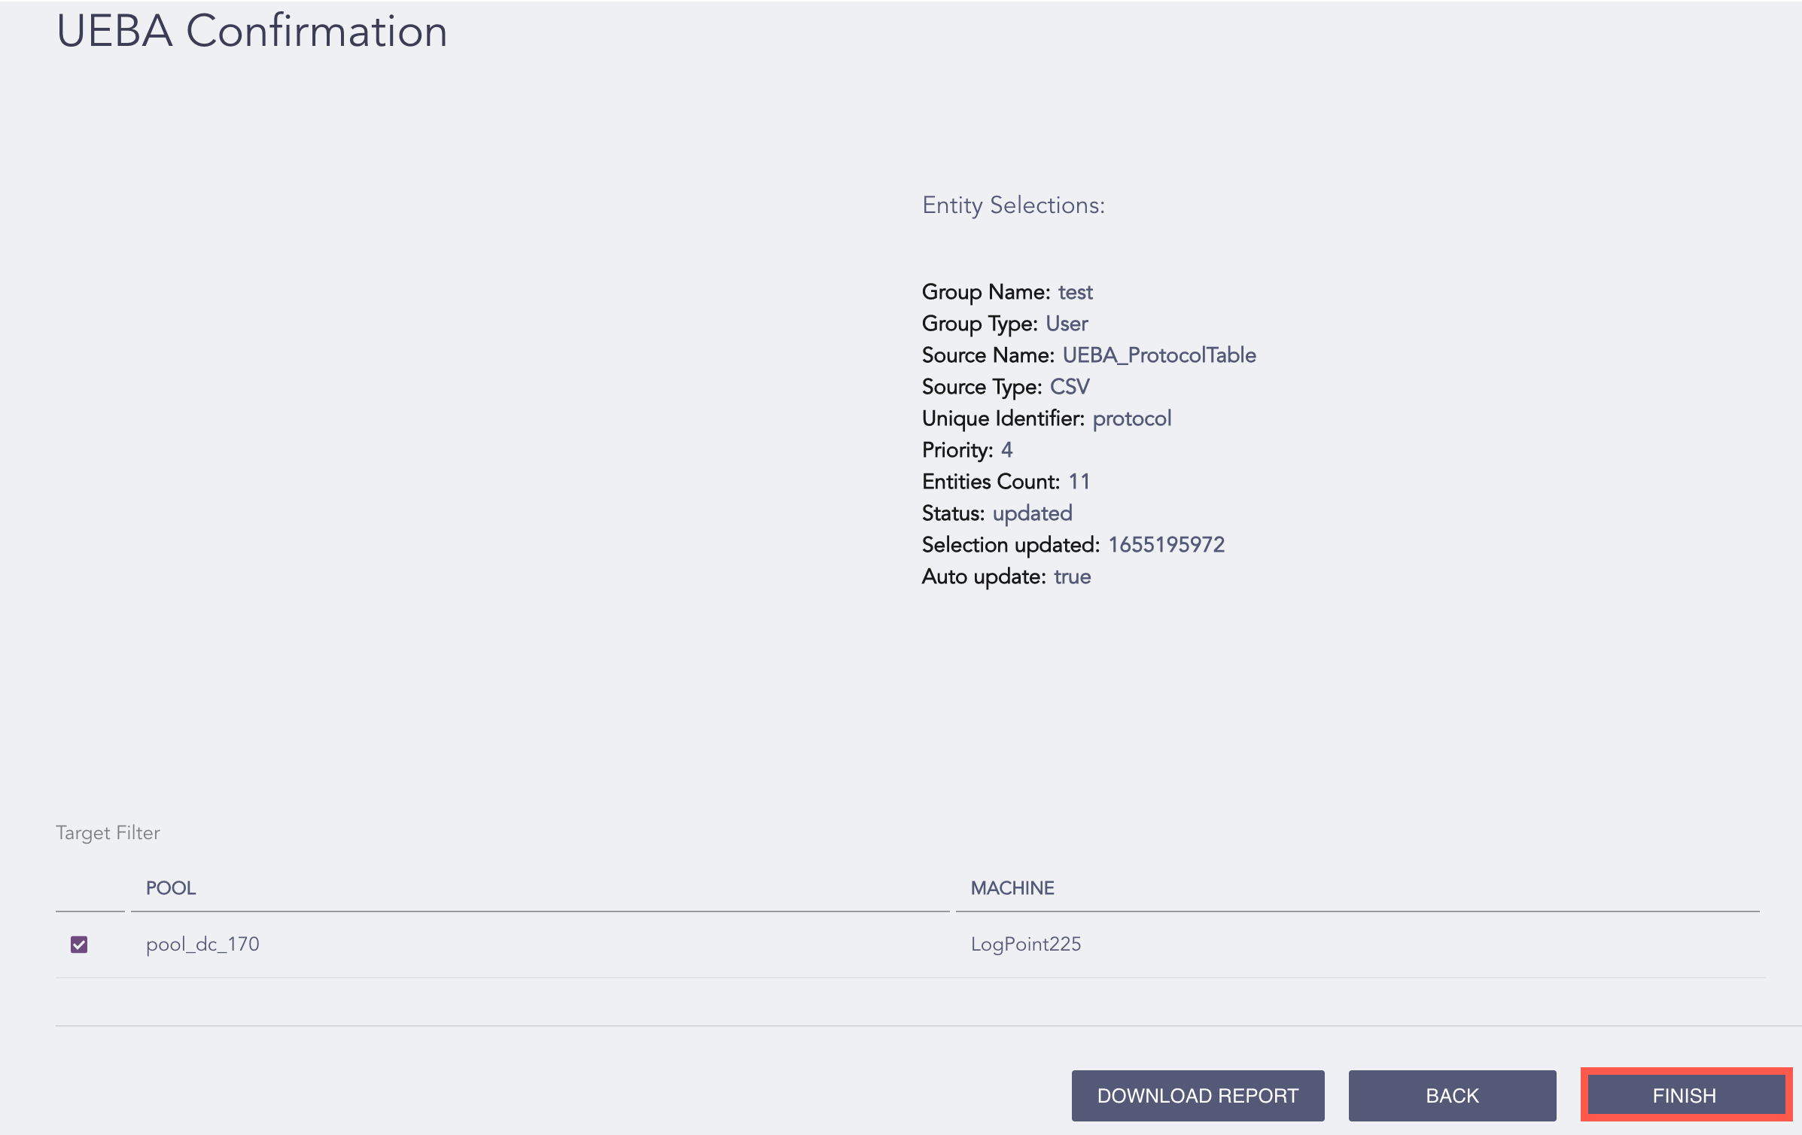Click the UEBA_ProtocolTable source name
Viewport: 1802px width, 1135px height.
(x=1158, y=355)
